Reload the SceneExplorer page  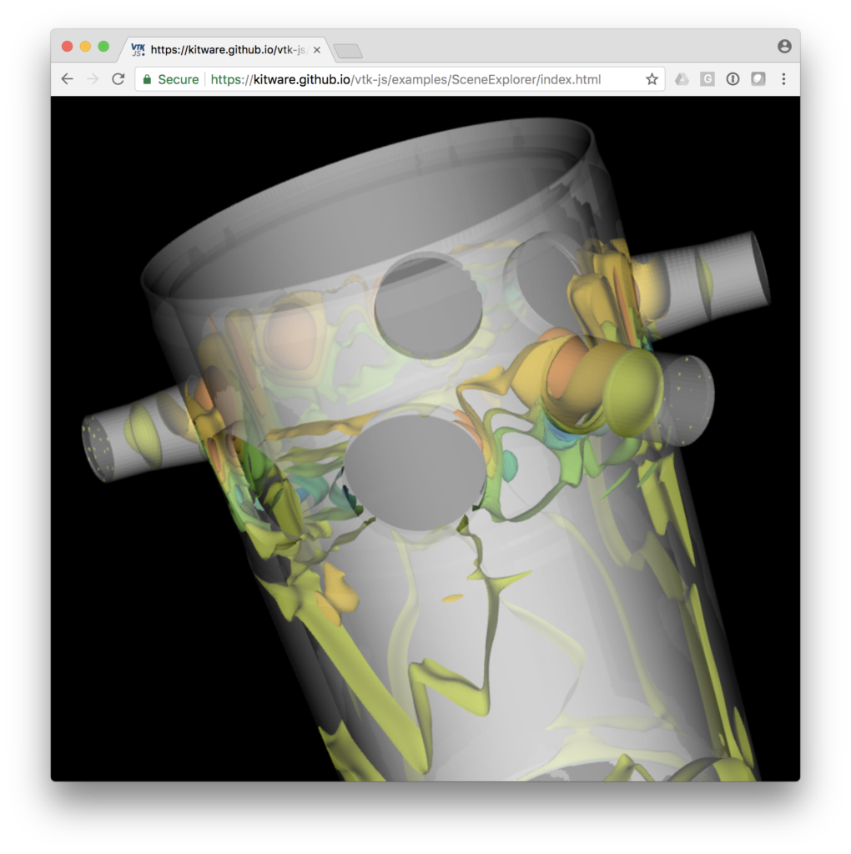(x=118, y=79)
